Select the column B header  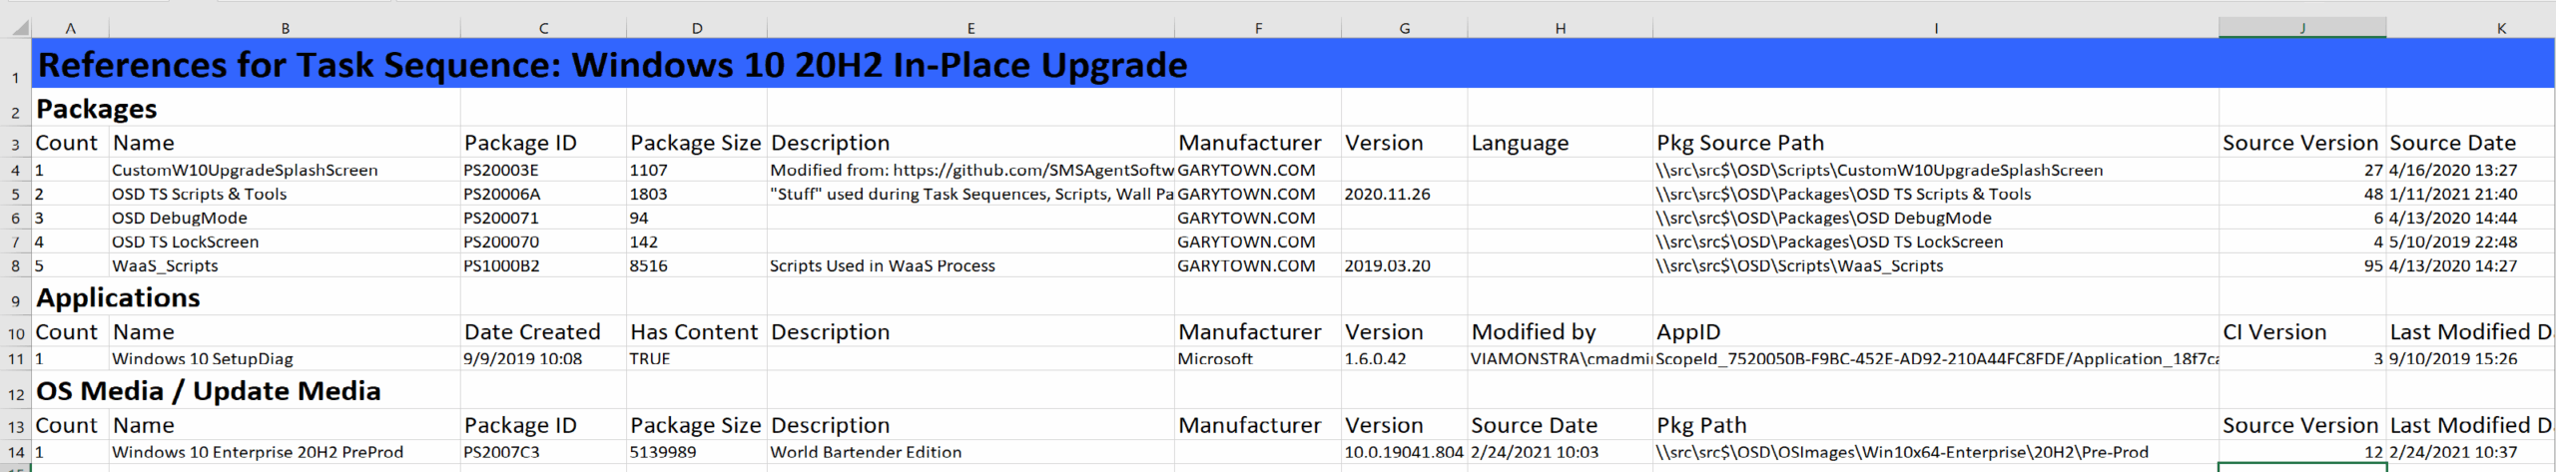(285, 28)
